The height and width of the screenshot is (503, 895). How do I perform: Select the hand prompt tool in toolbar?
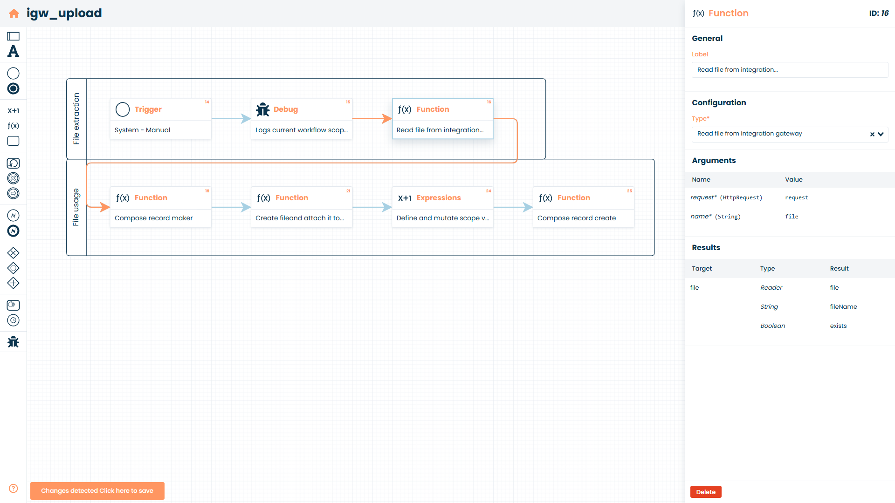[13, 305]
